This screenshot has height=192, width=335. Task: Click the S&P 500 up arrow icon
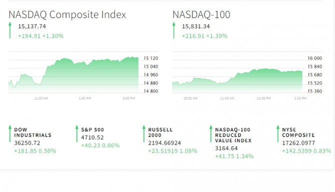(77, 134)
